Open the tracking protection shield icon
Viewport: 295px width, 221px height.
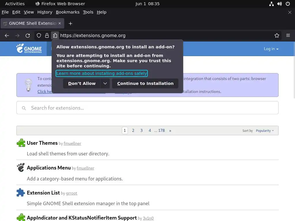pos(39,35)
